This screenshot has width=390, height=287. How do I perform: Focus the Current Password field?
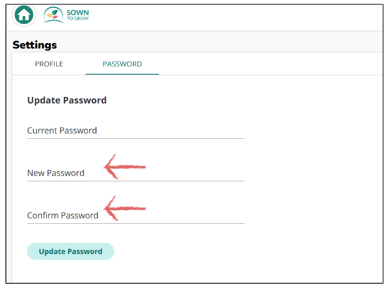(136, 131)
